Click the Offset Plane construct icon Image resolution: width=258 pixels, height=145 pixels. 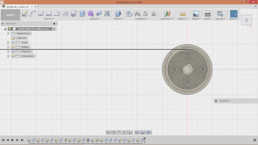(167, 14)
